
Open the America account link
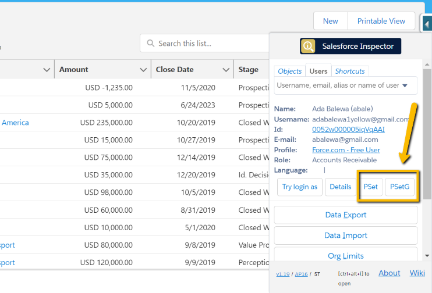(15, 123)
